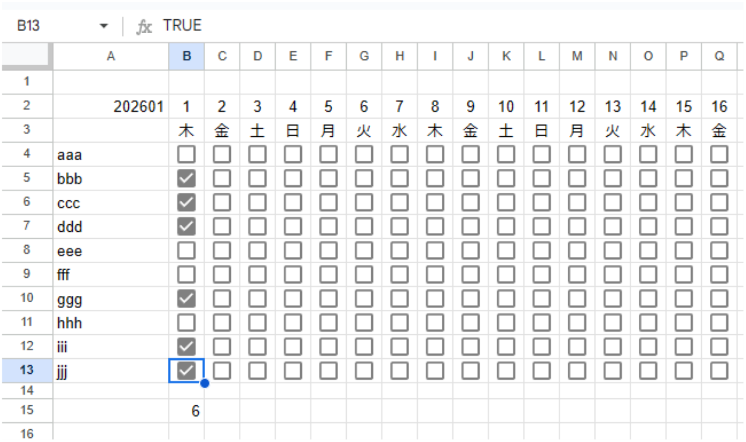Select column Q header
The height and width of the screenshot is (442, 746).
[720, 56]
